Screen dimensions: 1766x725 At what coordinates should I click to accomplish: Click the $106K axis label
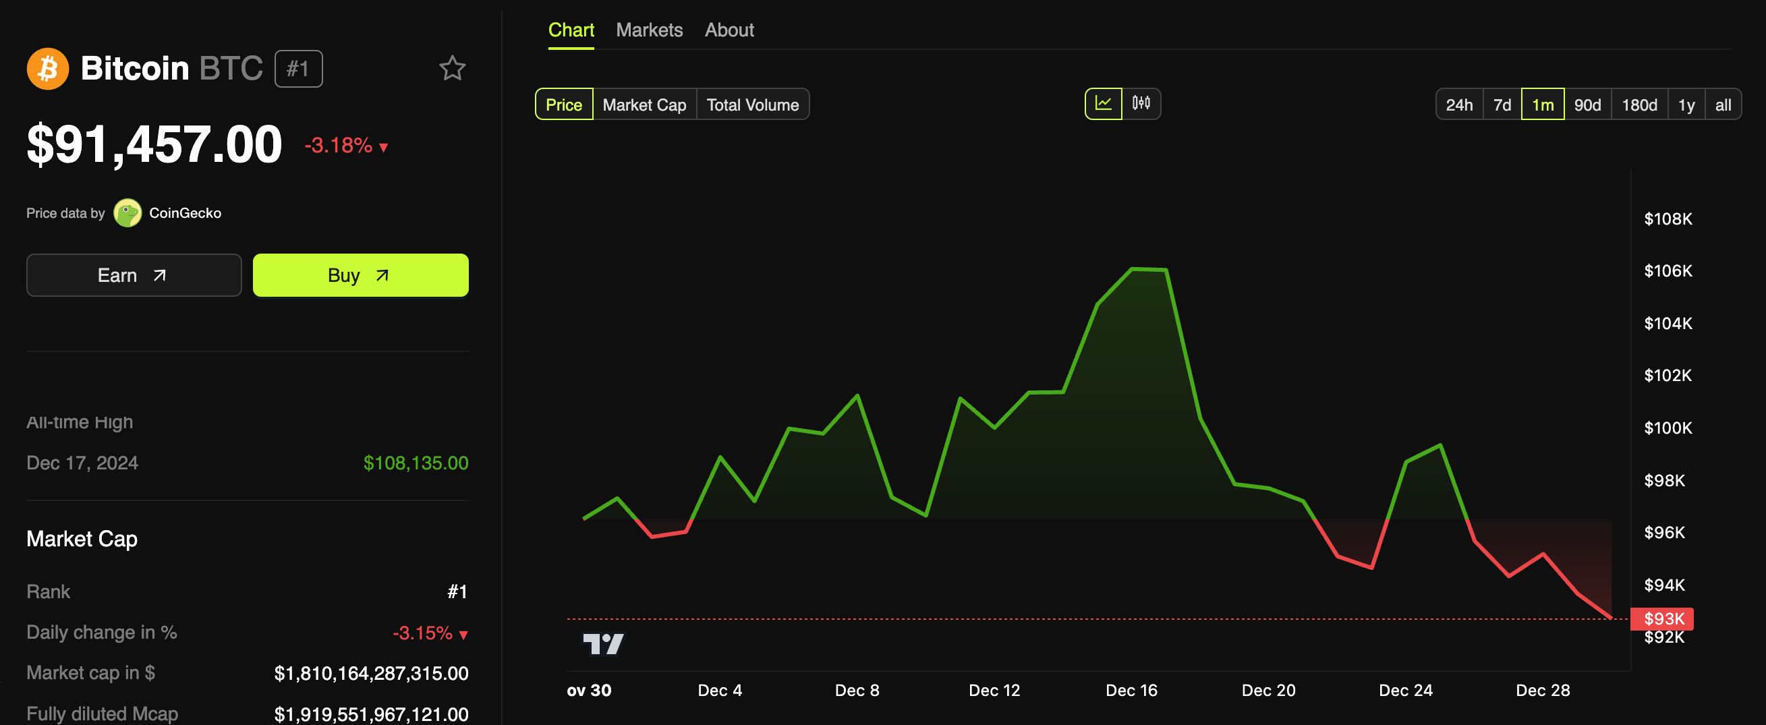(x=1668, y=270)
